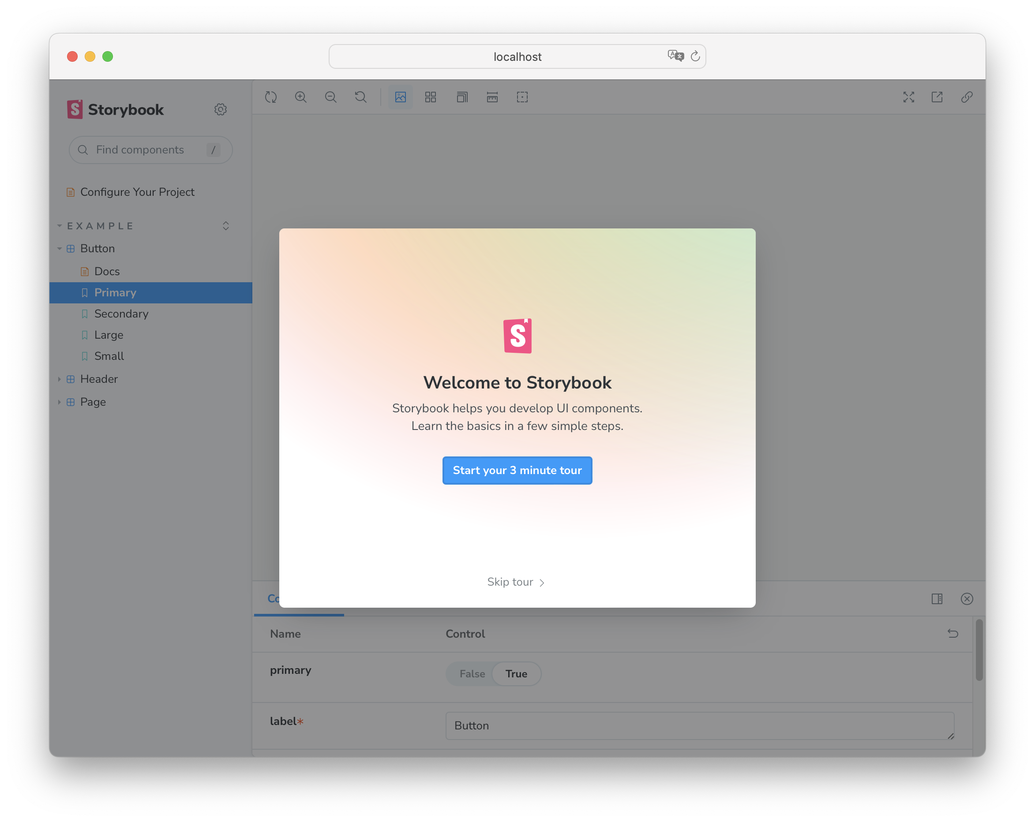Select the Secondary story
The height and width of the screenshot is (822, 1035).
[x=121, y=314]
